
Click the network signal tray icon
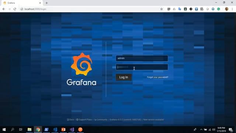(210, 130)
